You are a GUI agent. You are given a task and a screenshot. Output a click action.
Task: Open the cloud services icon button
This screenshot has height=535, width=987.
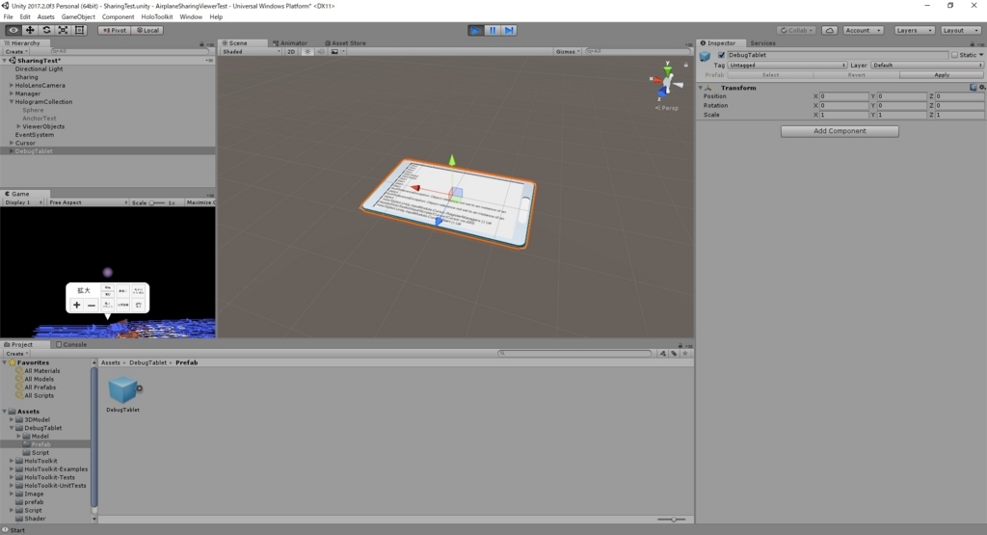tap(830, 30)
